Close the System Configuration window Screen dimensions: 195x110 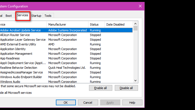click(x=140, y=6)
